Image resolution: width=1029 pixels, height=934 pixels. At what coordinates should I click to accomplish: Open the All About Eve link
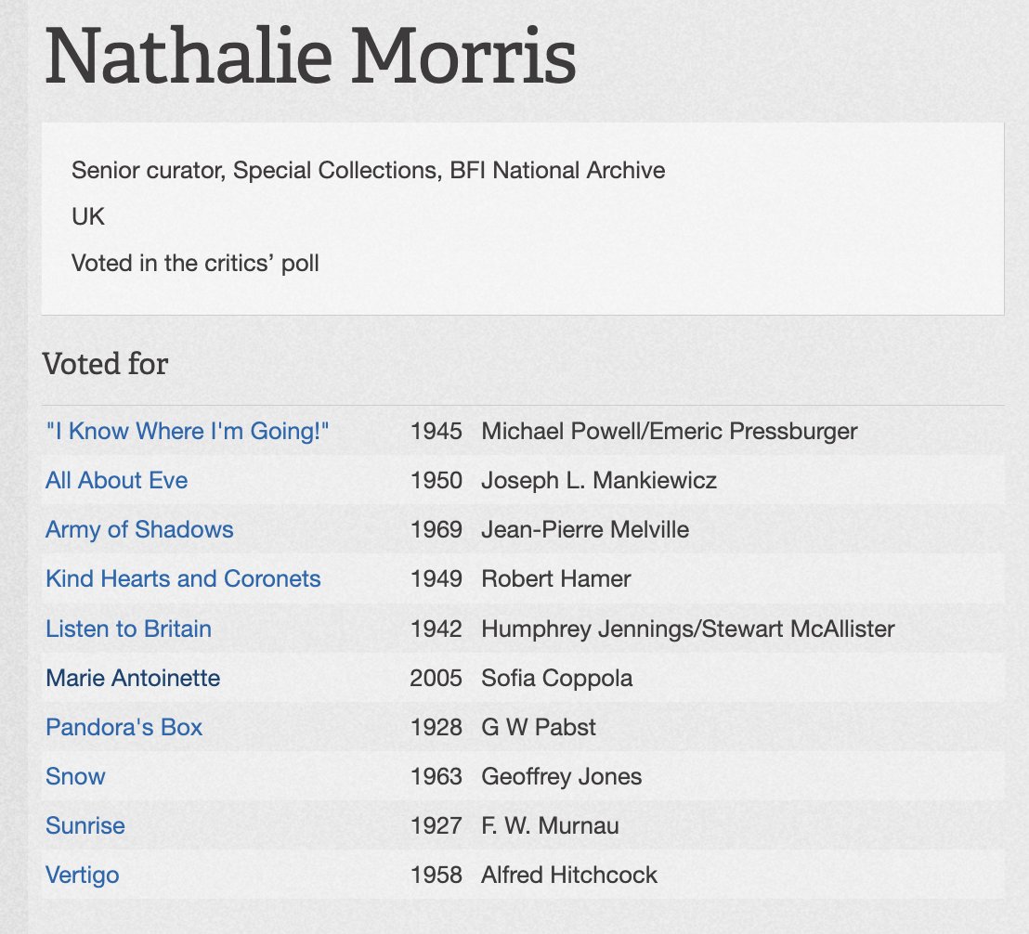[117, 480]
